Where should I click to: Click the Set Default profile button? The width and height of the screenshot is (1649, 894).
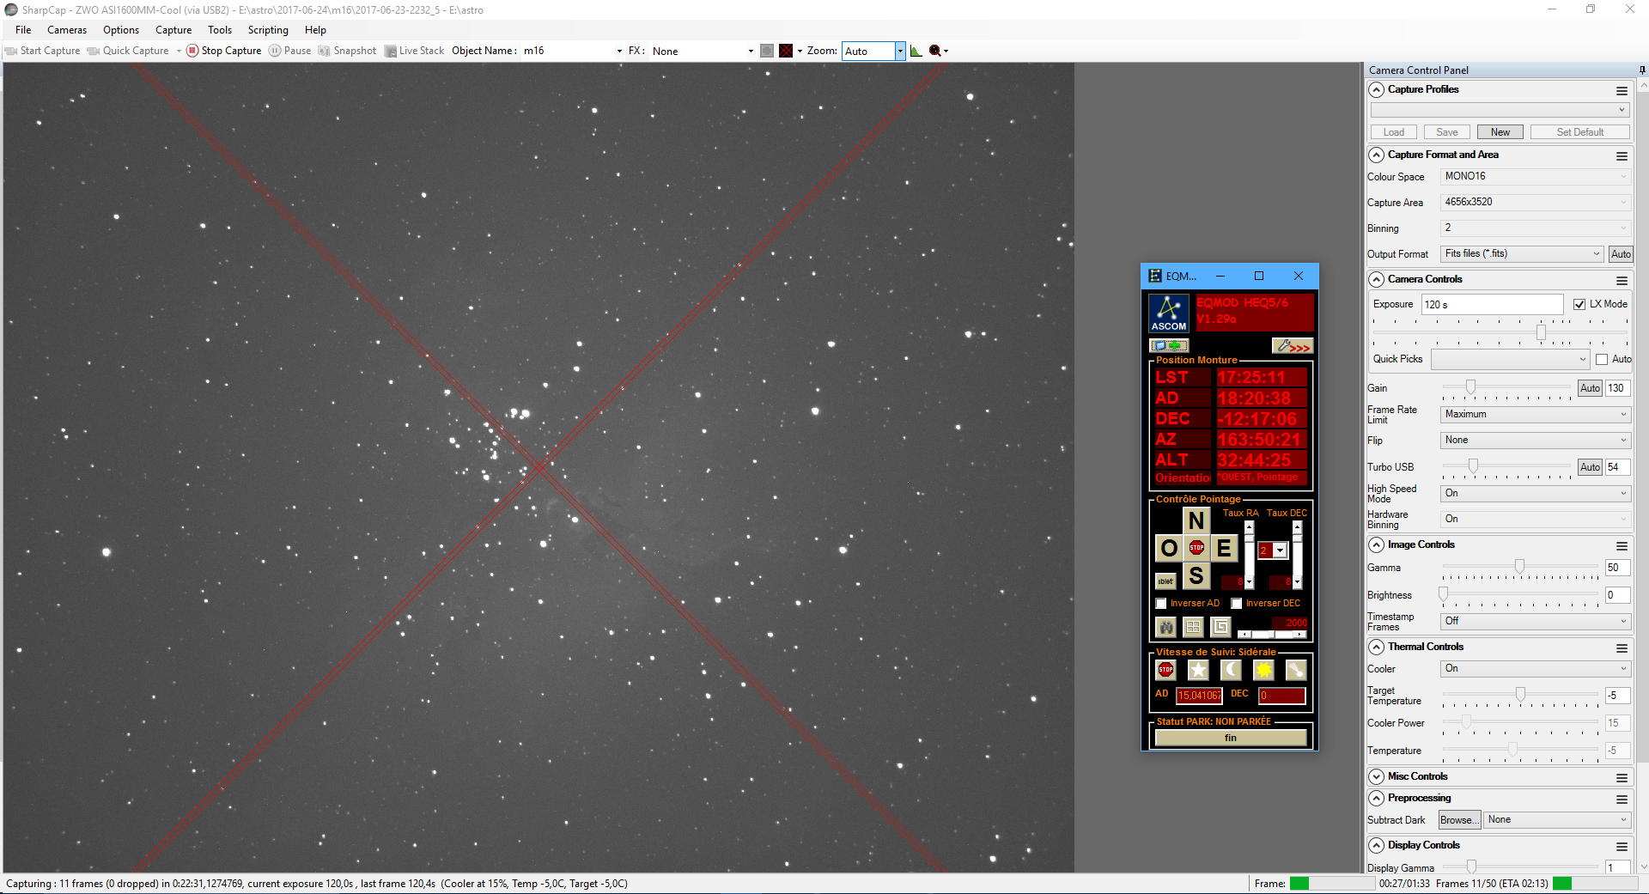tap(1580, 132)
